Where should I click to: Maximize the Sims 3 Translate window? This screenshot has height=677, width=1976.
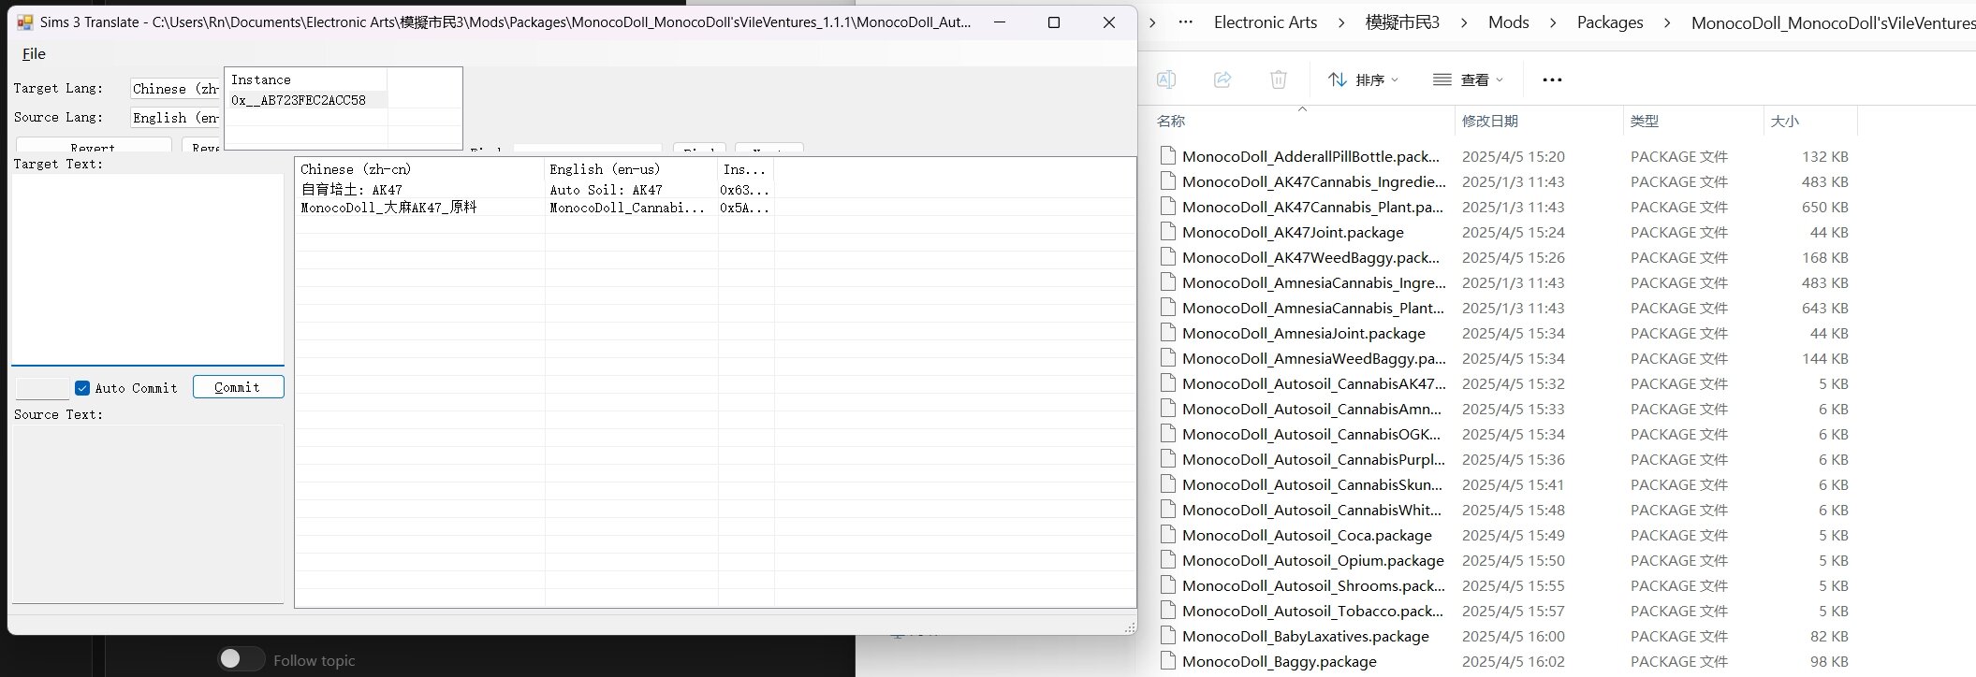pos(1054,22)
